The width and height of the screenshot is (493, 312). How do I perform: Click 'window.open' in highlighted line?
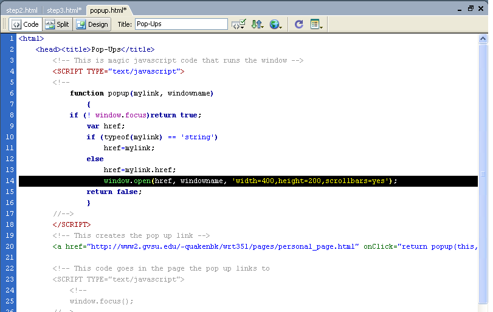127,181
